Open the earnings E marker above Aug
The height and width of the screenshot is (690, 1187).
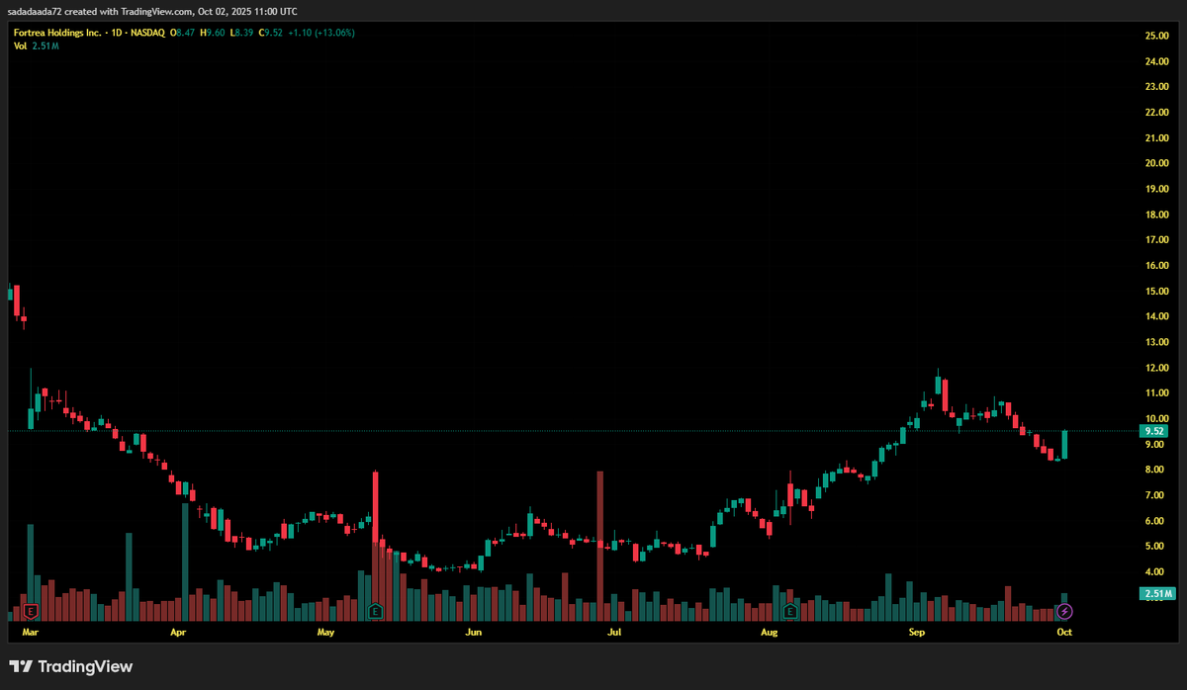(790, 611)
